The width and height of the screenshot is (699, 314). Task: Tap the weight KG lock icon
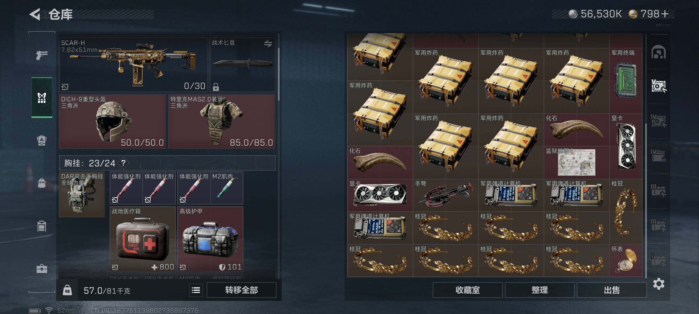pos(67,290)
